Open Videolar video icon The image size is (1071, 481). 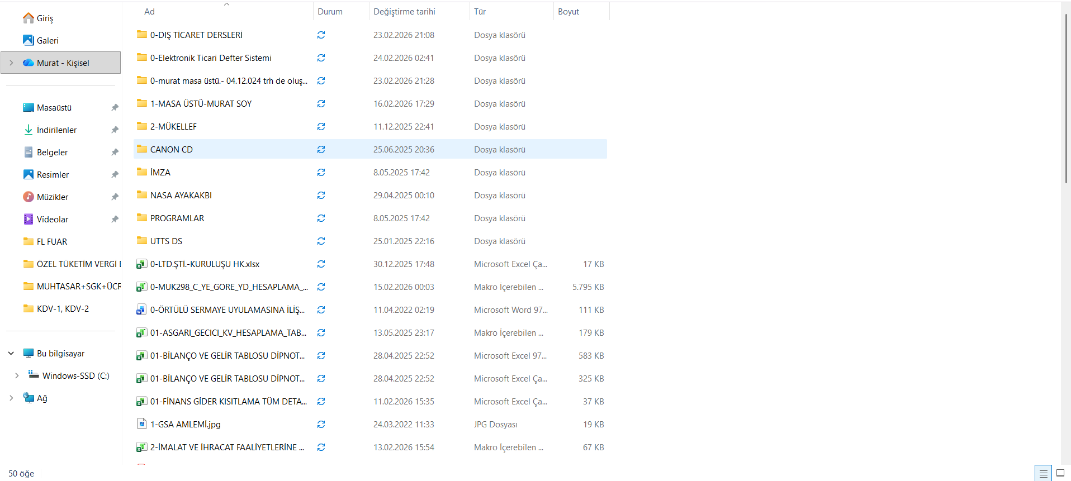29,219
